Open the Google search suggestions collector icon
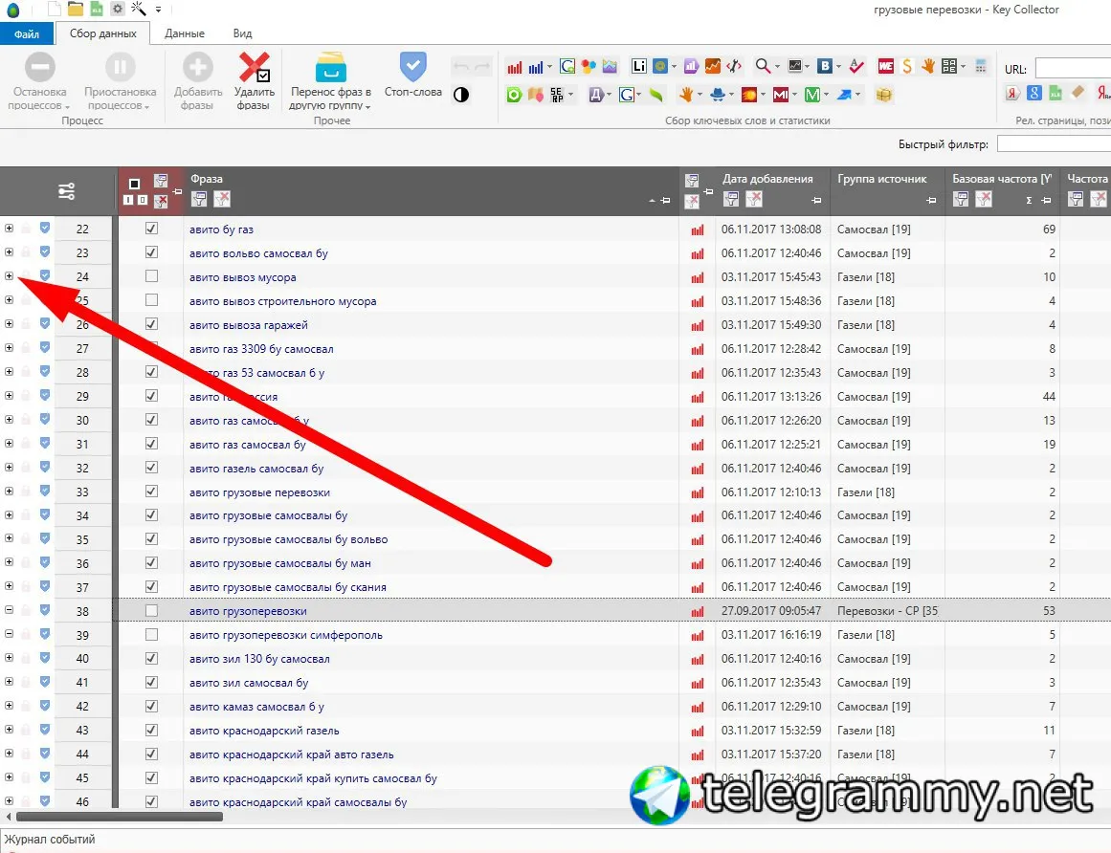Image resolution: width=1111 pixels, height=853 pixels. [567, 67]
